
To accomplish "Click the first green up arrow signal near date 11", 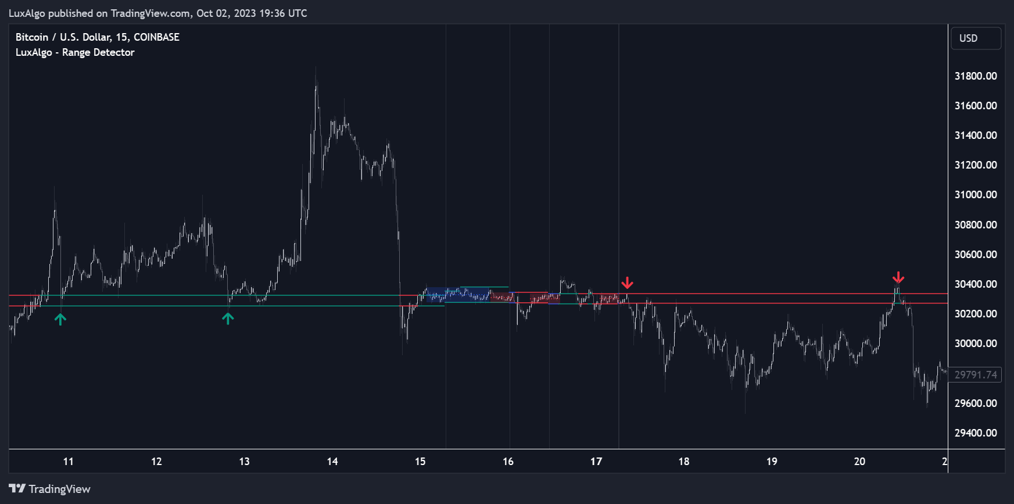I will 60,319.
